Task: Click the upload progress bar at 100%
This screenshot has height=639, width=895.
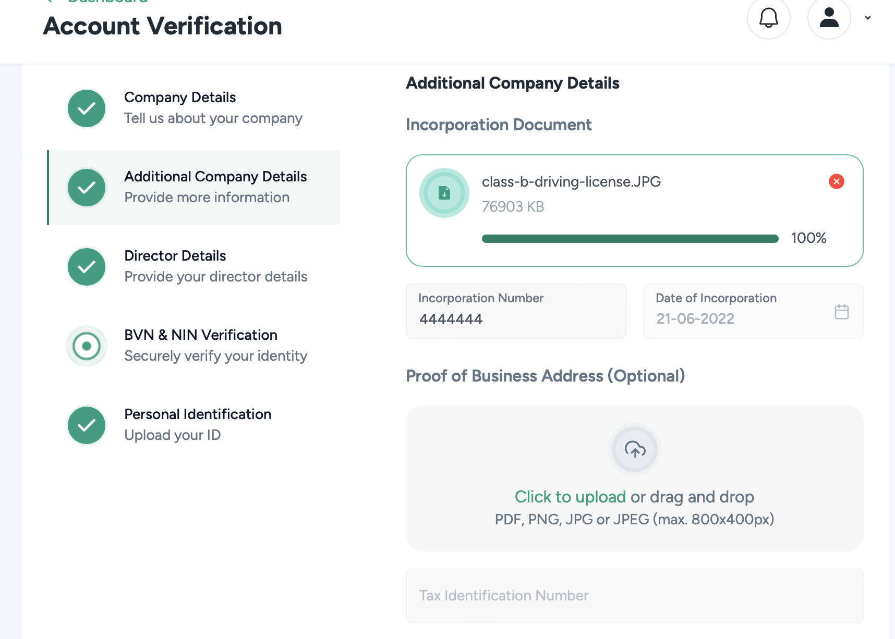Action: pyautogui.click(x=630, y=239)
